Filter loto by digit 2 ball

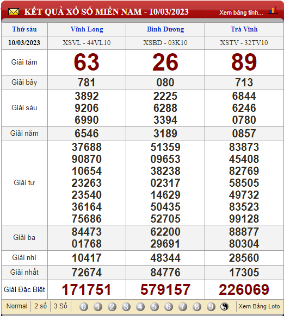click(112, 307)
